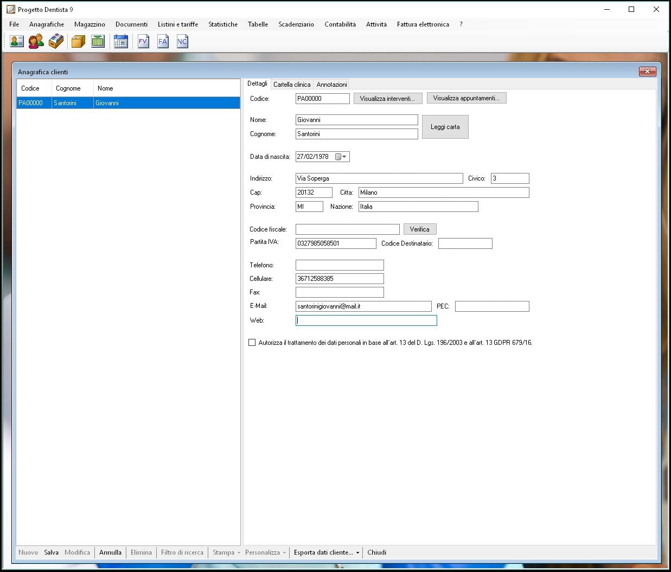Screen dimensions: 671x572
Task: Expand the Esporta dati cliente dropdown arrow
Action: click(x=357, y=553)
